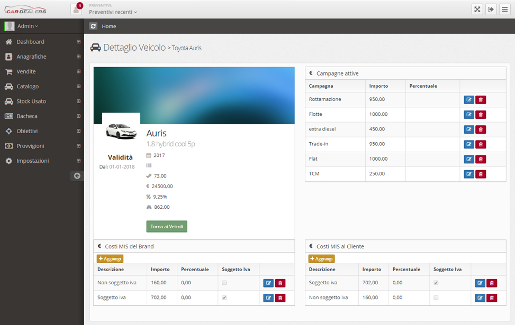
Task: Delete Cliente cost 'Soggetto iva' row
Action: point(492,283)
